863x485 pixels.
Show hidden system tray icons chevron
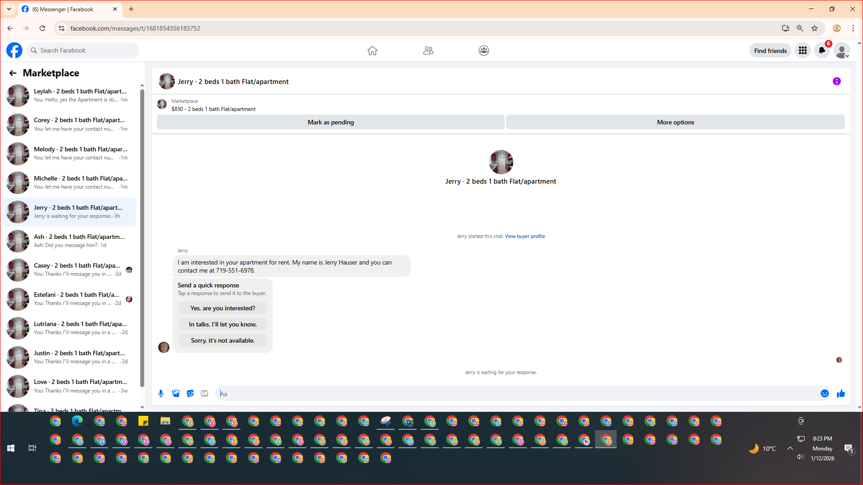[790, 448]
